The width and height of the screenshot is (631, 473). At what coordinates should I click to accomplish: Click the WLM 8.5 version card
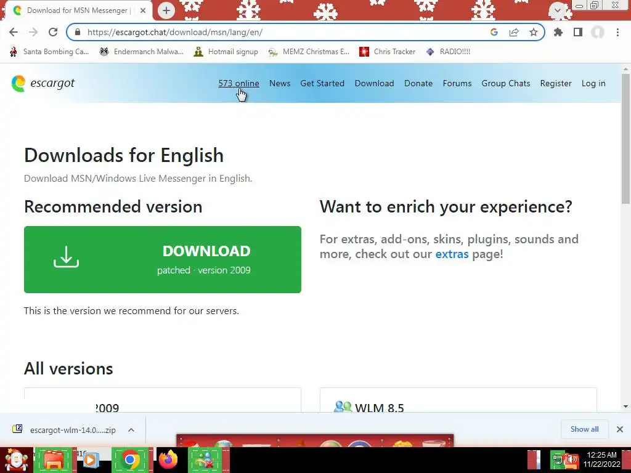pyautogui.click(x=458, y=400)
